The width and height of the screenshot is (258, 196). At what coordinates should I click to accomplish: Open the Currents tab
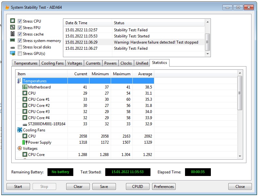[93, 63]
